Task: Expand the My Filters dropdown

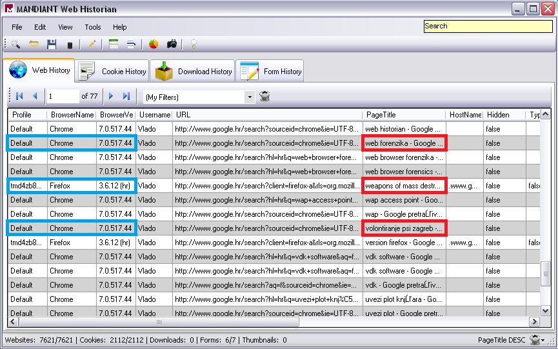Action: [x=250, y=97]
